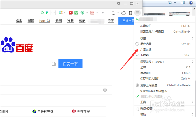
Task: Open 下载器 from the menu
Action: pos(165,55)
